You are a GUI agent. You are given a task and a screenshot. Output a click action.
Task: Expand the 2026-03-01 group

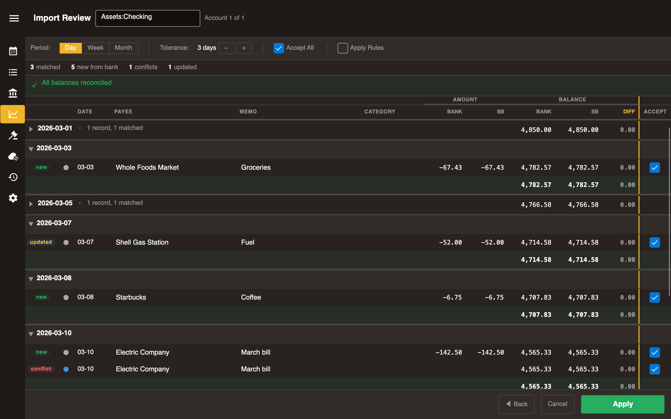pyautogui.click(x=31, y=129)
